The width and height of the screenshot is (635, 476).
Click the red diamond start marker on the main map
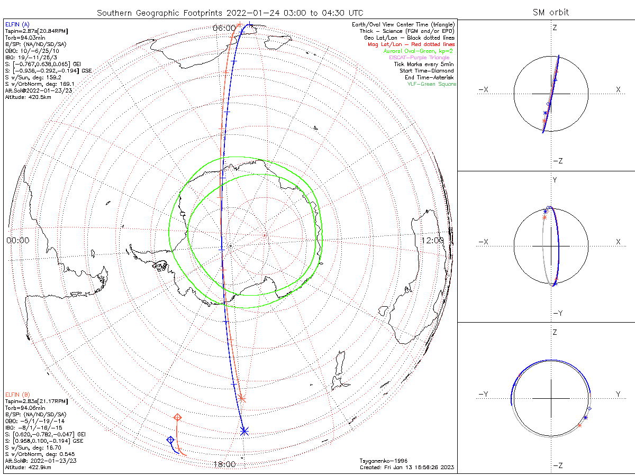coord(178,417)
